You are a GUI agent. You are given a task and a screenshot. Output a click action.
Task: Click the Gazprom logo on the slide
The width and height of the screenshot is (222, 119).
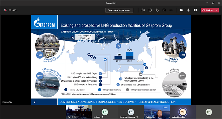point(44,22)
